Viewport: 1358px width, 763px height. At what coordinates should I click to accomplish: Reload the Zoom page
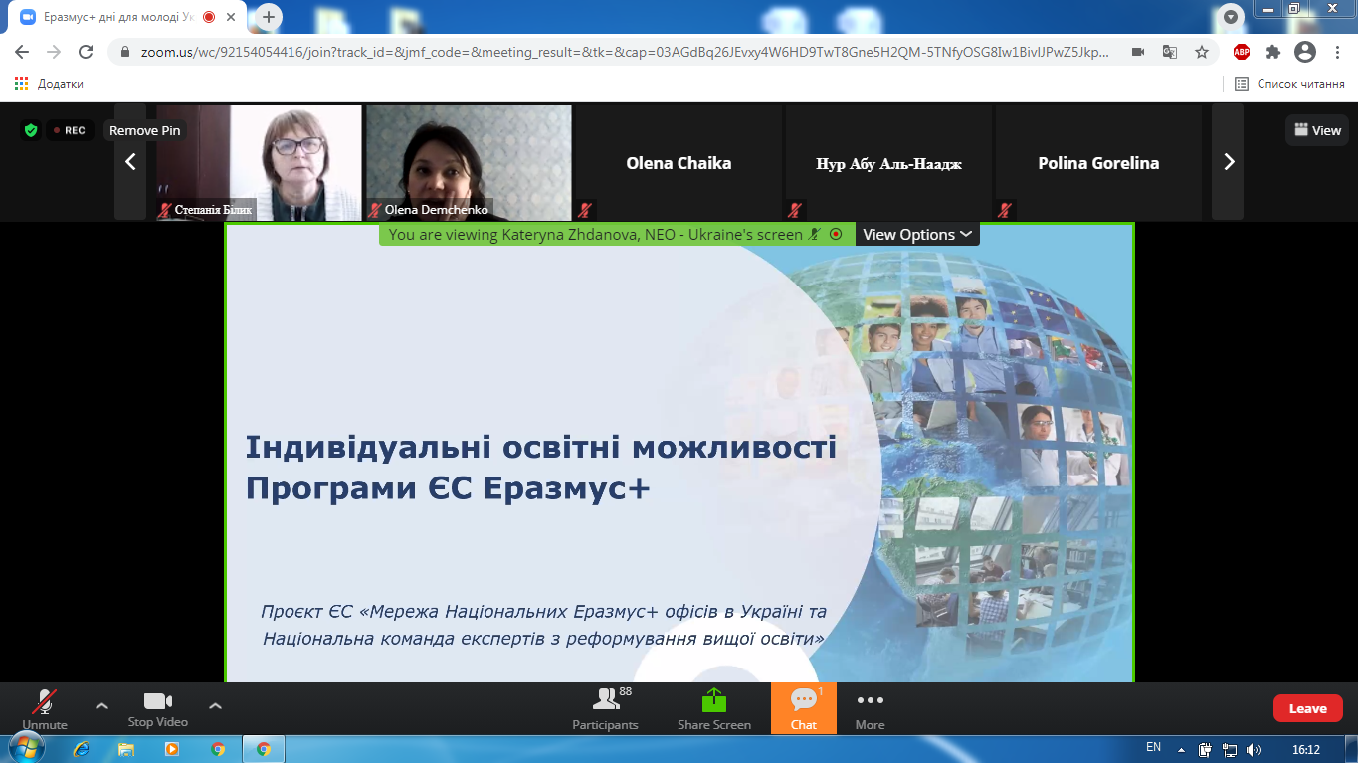pyautogui.click(x=86, y=52)
